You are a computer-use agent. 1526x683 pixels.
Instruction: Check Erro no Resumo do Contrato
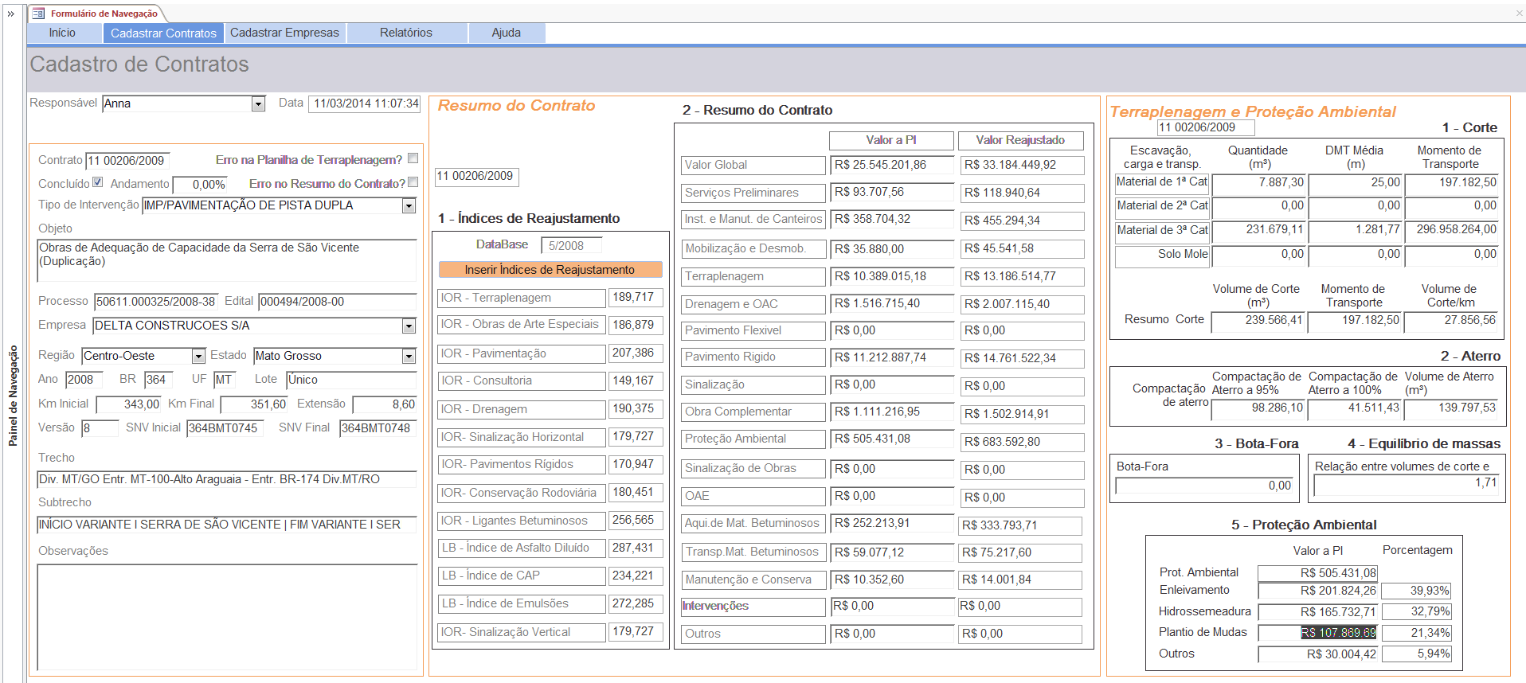pos(413,182)
